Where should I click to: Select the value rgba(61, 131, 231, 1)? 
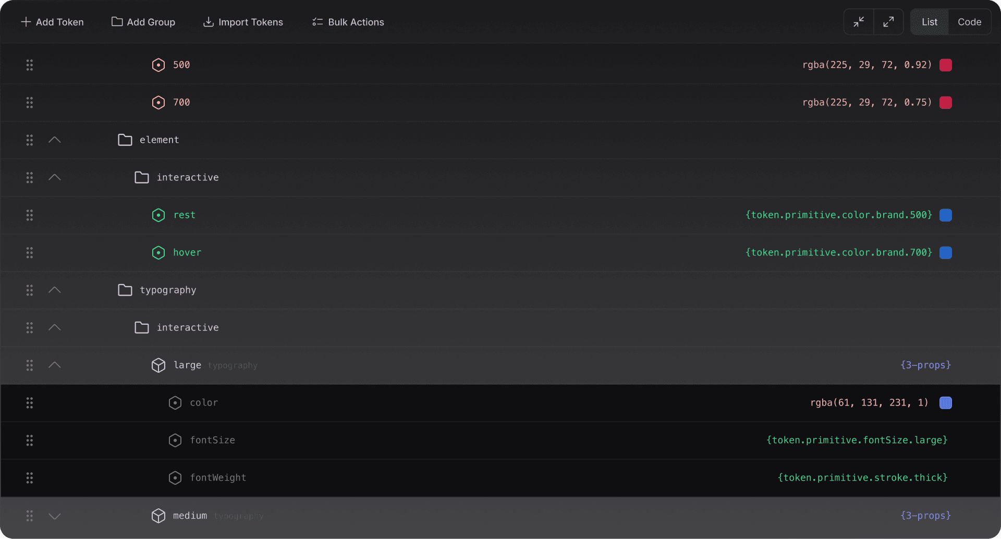click(x=869, y=403)
